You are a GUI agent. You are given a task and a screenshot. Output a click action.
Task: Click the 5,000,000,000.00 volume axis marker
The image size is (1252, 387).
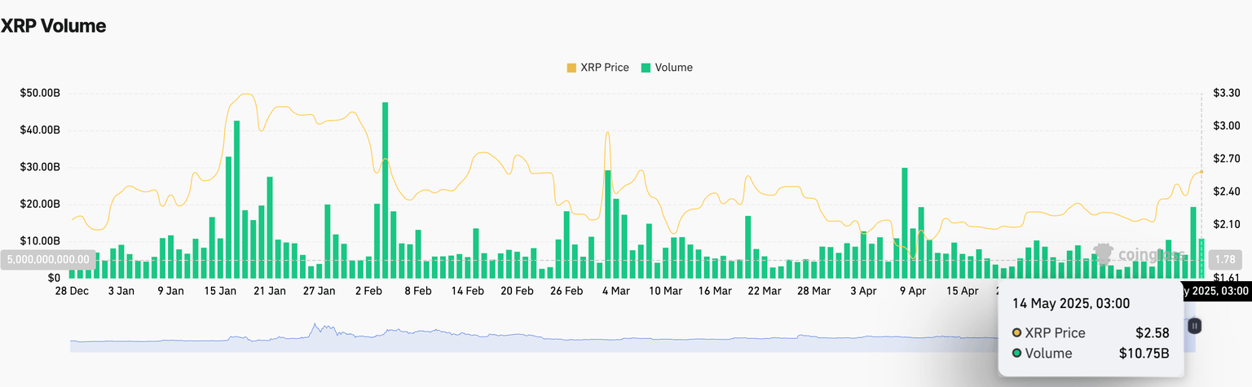pyautogui.click(x=49, y=260)
